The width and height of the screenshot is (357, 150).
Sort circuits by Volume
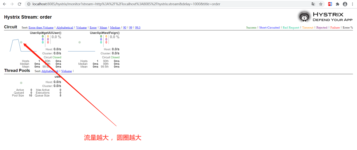pos(81,28)
